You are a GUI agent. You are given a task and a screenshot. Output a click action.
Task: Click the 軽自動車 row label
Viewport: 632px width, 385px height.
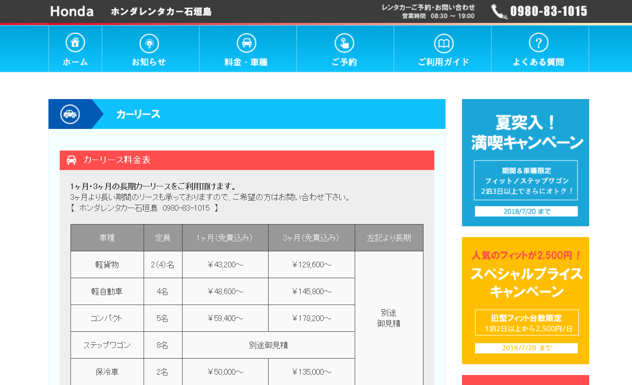point(107,292)
